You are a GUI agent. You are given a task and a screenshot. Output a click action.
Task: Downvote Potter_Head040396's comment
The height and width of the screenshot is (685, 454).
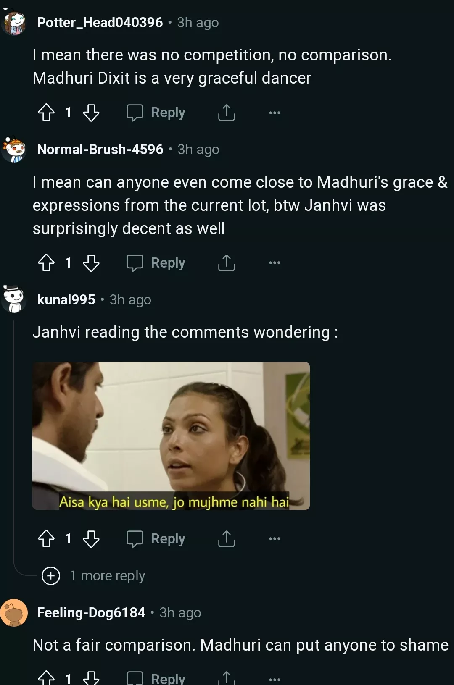click(x=91, y=113)
